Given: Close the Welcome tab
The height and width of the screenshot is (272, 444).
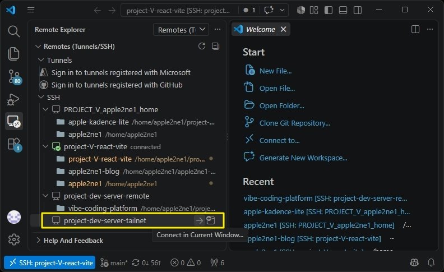Looking at the screenshot, I should click(x=283, y=29).
